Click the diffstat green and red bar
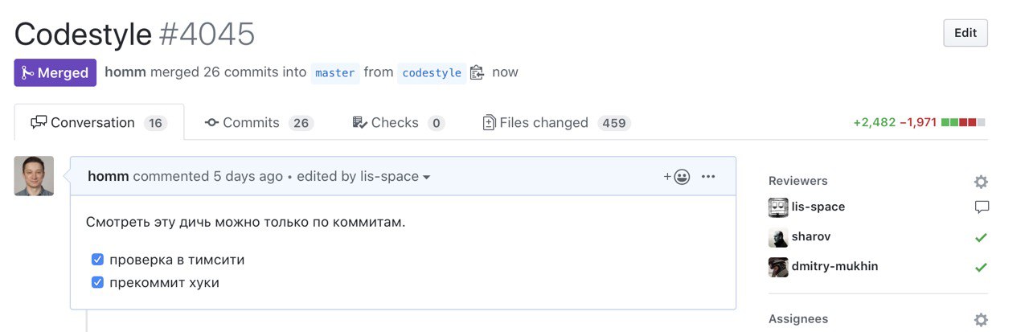The height and width of the screenshot is (332, 1029). (963, 122)
